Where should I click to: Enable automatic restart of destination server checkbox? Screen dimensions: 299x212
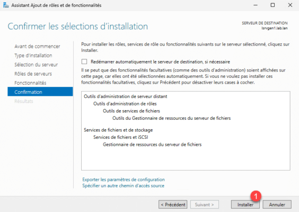pos(84,61)
